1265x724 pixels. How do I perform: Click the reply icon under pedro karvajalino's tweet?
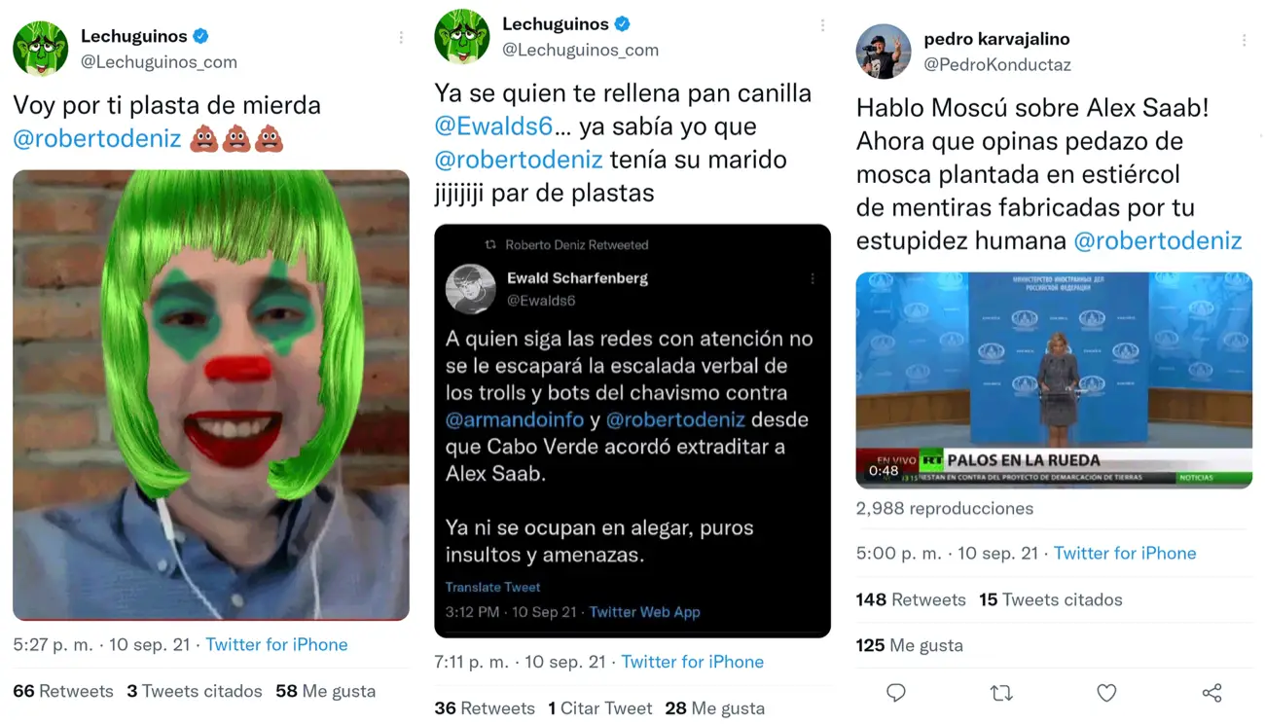[x=896, y=692]
